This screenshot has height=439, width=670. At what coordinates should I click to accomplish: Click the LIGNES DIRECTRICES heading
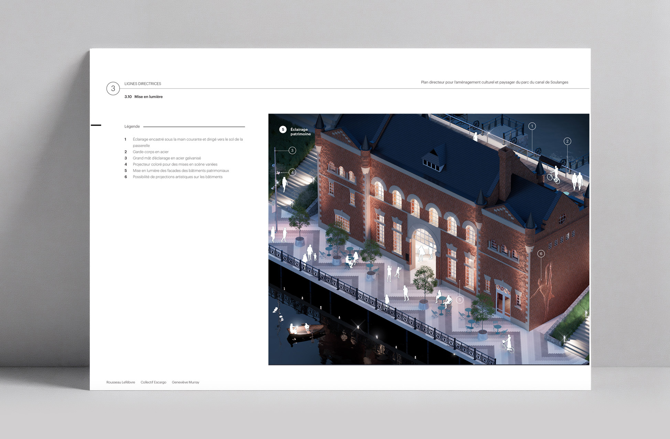tap(143, 84)
